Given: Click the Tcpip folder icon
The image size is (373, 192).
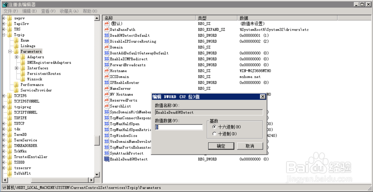Looking at the screenshot, I should (10, 35).
